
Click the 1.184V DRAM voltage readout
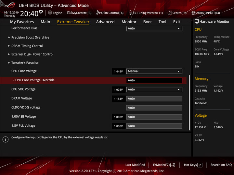[119, 99]
